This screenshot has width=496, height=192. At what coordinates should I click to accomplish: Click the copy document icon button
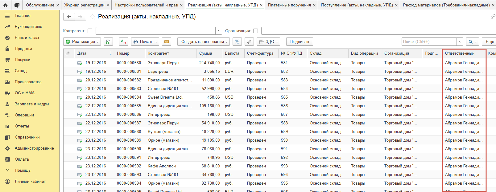coord(108,42)
